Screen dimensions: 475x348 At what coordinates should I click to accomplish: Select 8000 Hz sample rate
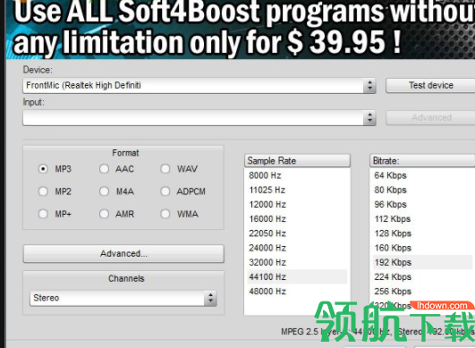[297, 175]
